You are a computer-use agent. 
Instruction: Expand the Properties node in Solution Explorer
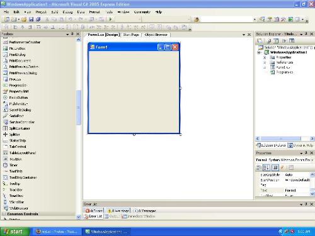point(265,57)
